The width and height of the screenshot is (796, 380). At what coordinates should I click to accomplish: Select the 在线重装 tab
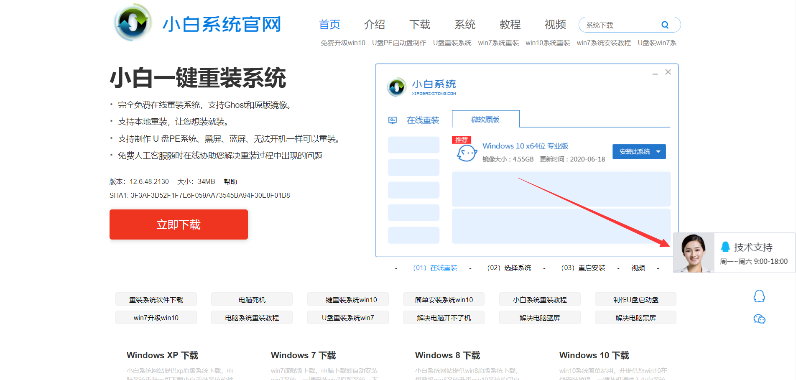click(423, 120)
